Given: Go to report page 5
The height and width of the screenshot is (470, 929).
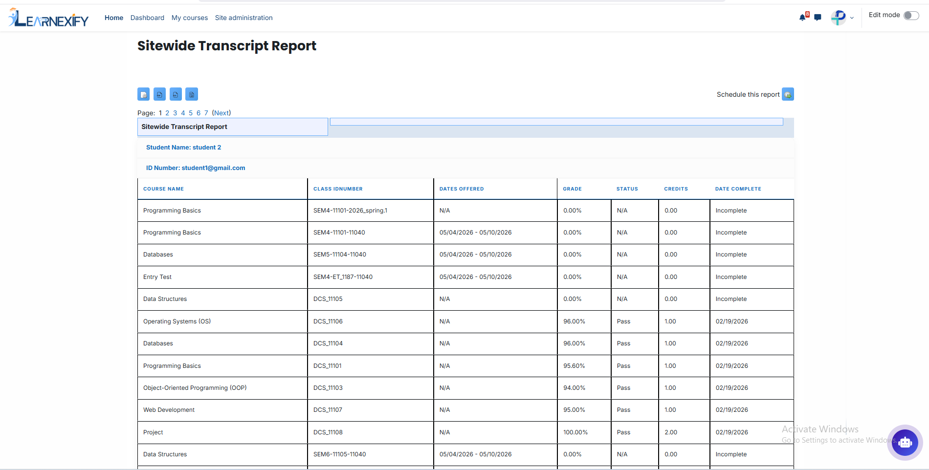Looking at the screenshot, I should (191, 113).
